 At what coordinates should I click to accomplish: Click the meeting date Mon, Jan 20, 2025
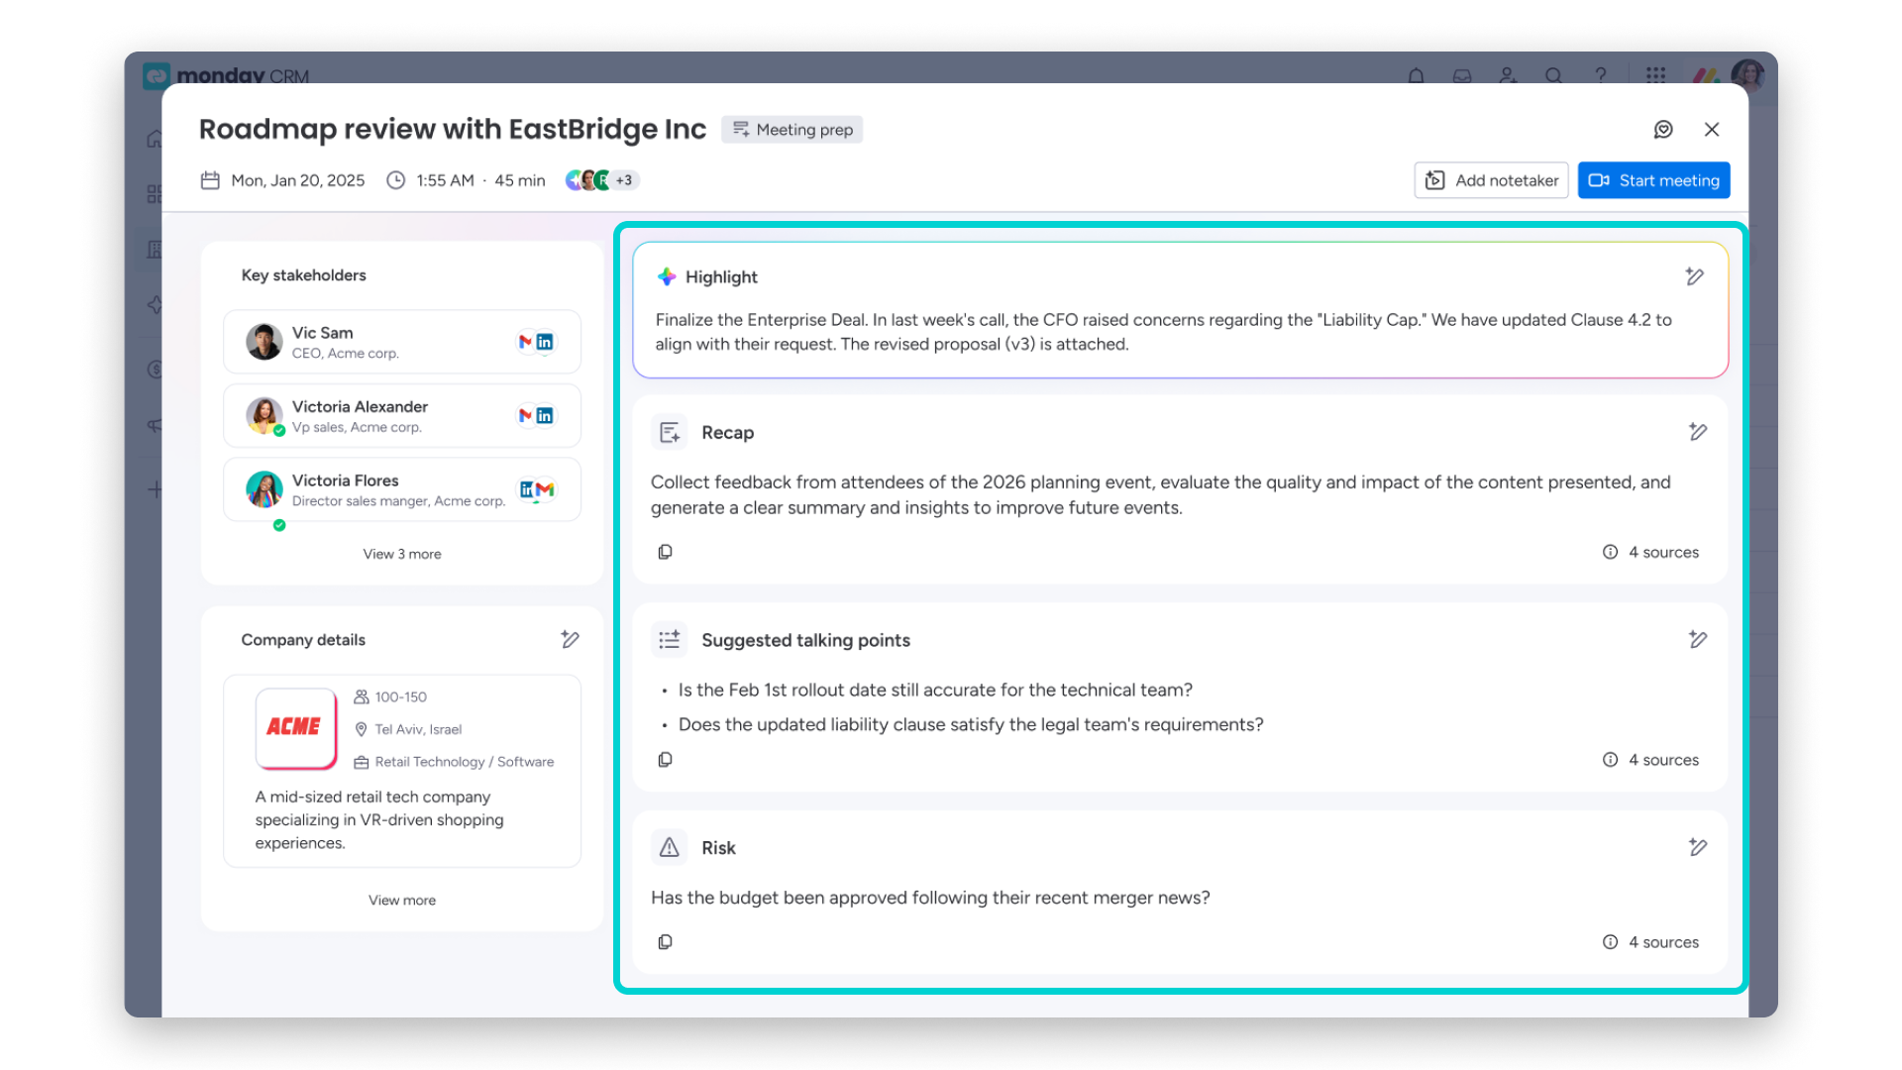pos(297,180)
